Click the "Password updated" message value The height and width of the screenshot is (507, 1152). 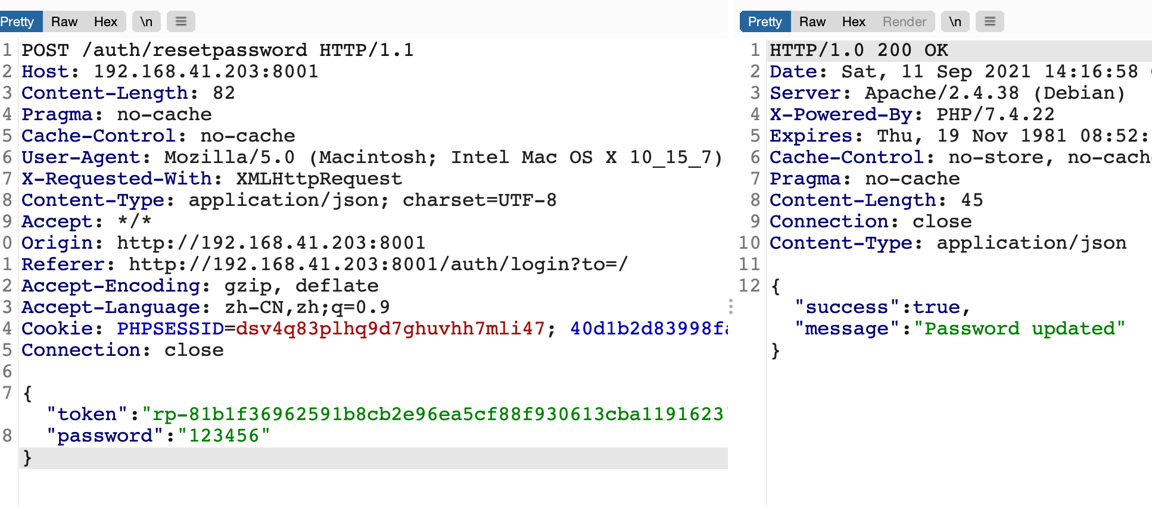[1020, 328]
